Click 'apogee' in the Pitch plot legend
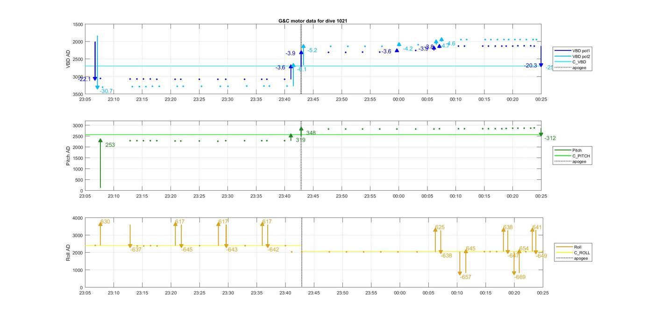Image resolution: width=654 pixels, height=323 pixels. click(x=571, y=162)
